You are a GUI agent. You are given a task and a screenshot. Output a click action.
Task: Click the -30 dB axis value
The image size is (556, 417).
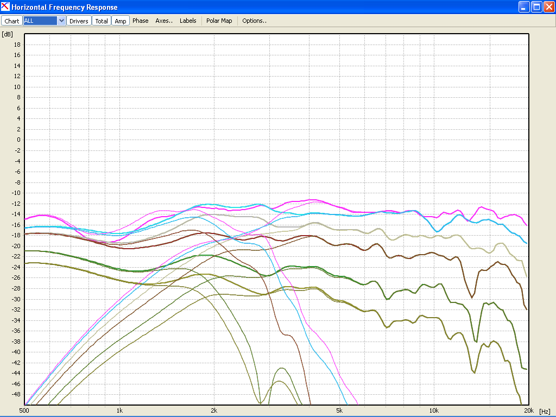(x=16, y=299)
